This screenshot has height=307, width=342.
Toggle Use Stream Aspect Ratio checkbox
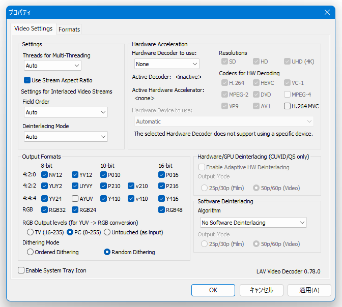coord(27,80)
